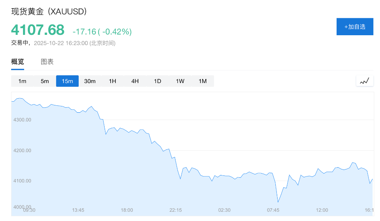The width and height of the screenshot is (380, 221).
Task: Select the 概览 tab
Action: [17, 62]
